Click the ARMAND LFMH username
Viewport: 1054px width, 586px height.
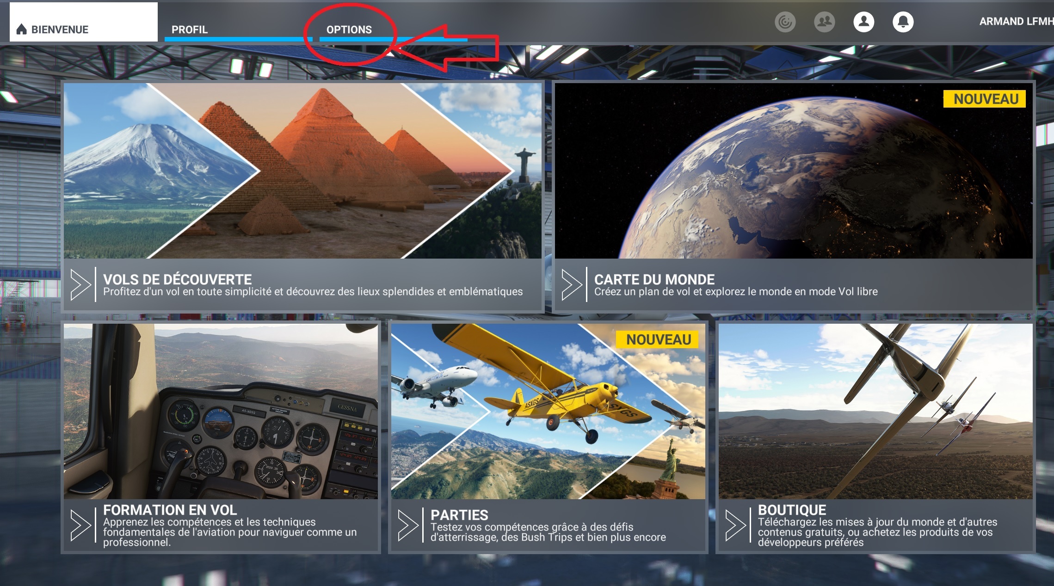[1015, 21]
